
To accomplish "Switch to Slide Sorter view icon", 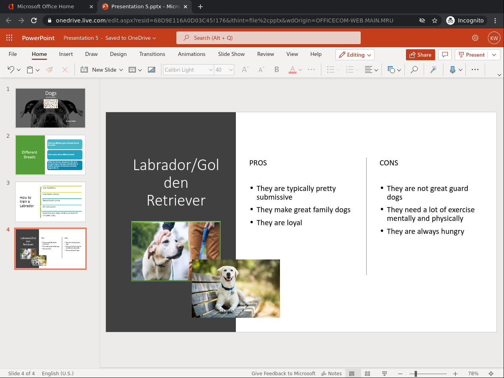I will pos(367,373).
